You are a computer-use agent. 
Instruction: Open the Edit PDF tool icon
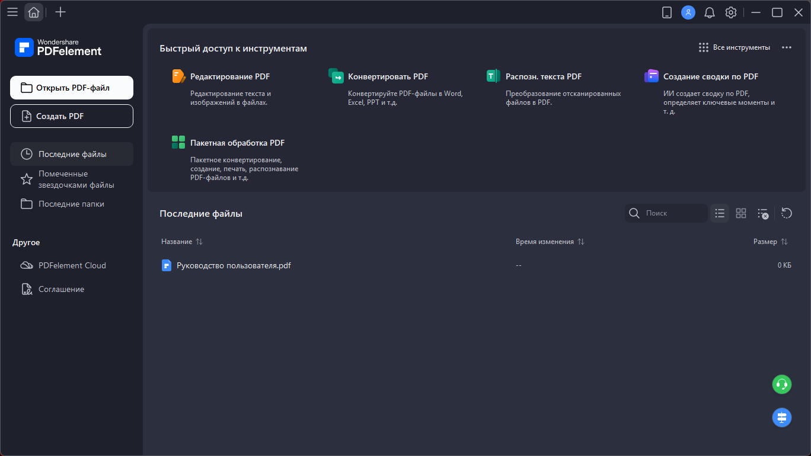(178, 76)
